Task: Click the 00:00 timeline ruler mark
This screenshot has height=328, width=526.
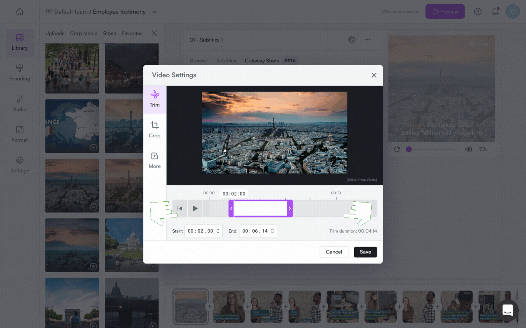Action: (x=209, y=193)
